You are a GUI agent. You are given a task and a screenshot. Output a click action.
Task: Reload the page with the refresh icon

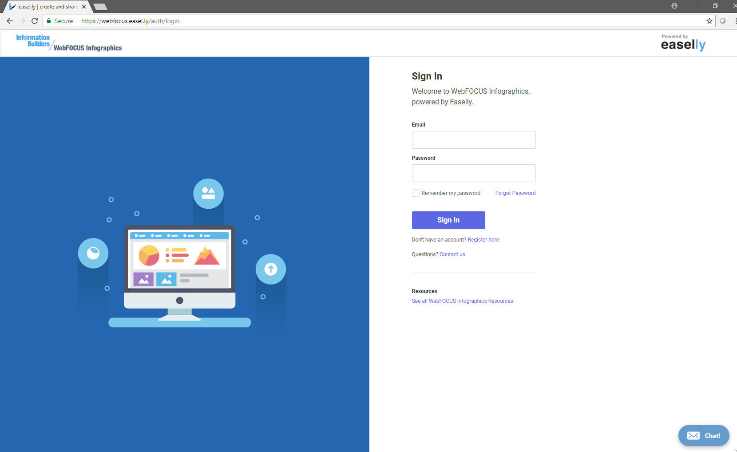[35, 21]
